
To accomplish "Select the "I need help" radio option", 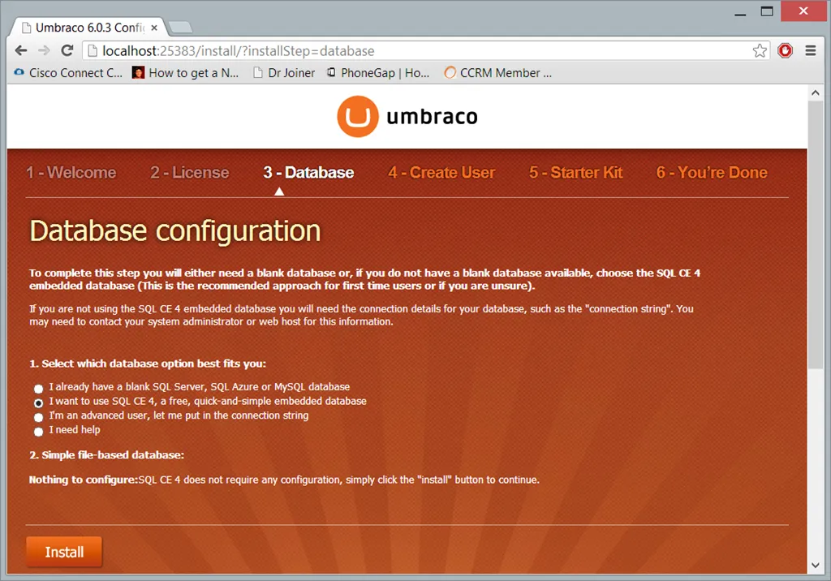I will click(x=39, y=431).
